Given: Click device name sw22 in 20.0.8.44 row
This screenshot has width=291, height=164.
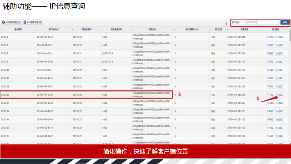Looking at the screenshot, I should tap(105, 119).
